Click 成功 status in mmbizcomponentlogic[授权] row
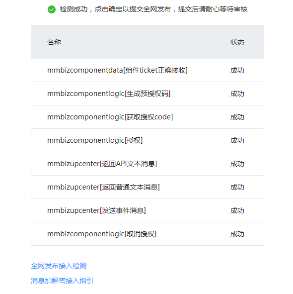Viewport: 293px width, 294px height. click(x=237, y=140)
